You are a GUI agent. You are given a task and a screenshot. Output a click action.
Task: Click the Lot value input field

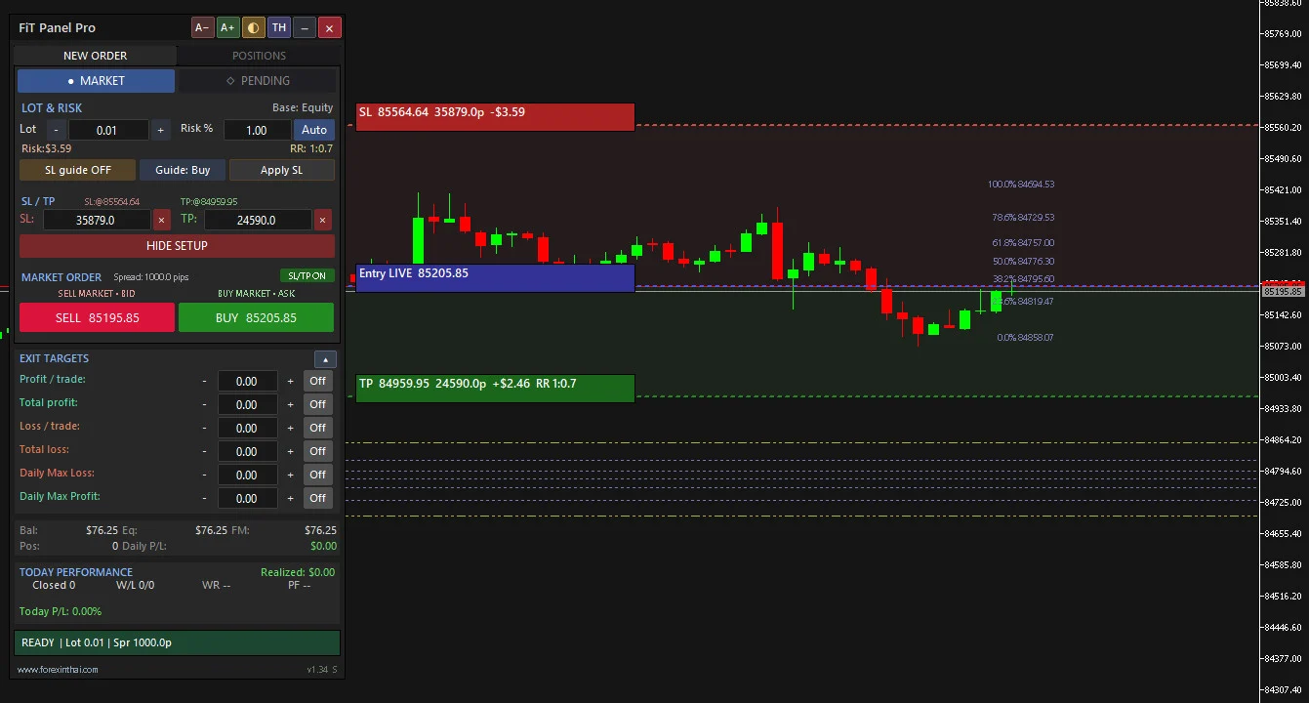tap(107, 130)
